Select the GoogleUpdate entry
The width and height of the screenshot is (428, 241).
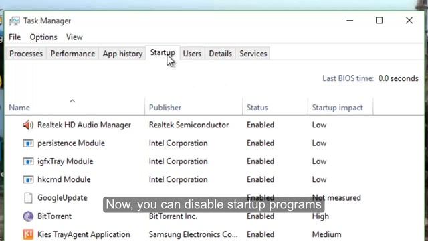click(62, 198)
